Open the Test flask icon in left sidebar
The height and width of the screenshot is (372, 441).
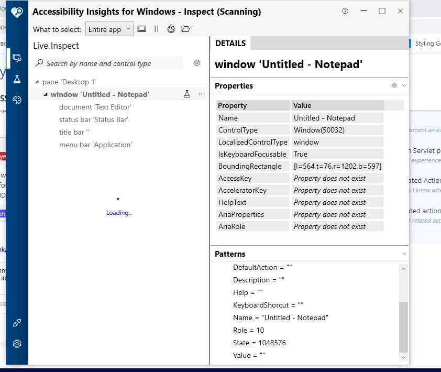[17, 79]
